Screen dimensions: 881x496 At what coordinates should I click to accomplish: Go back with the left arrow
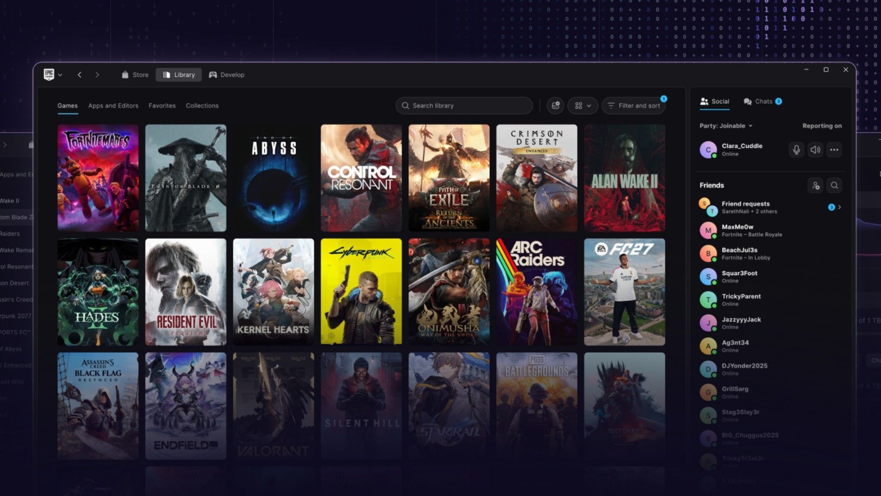(x=79, y=74)
